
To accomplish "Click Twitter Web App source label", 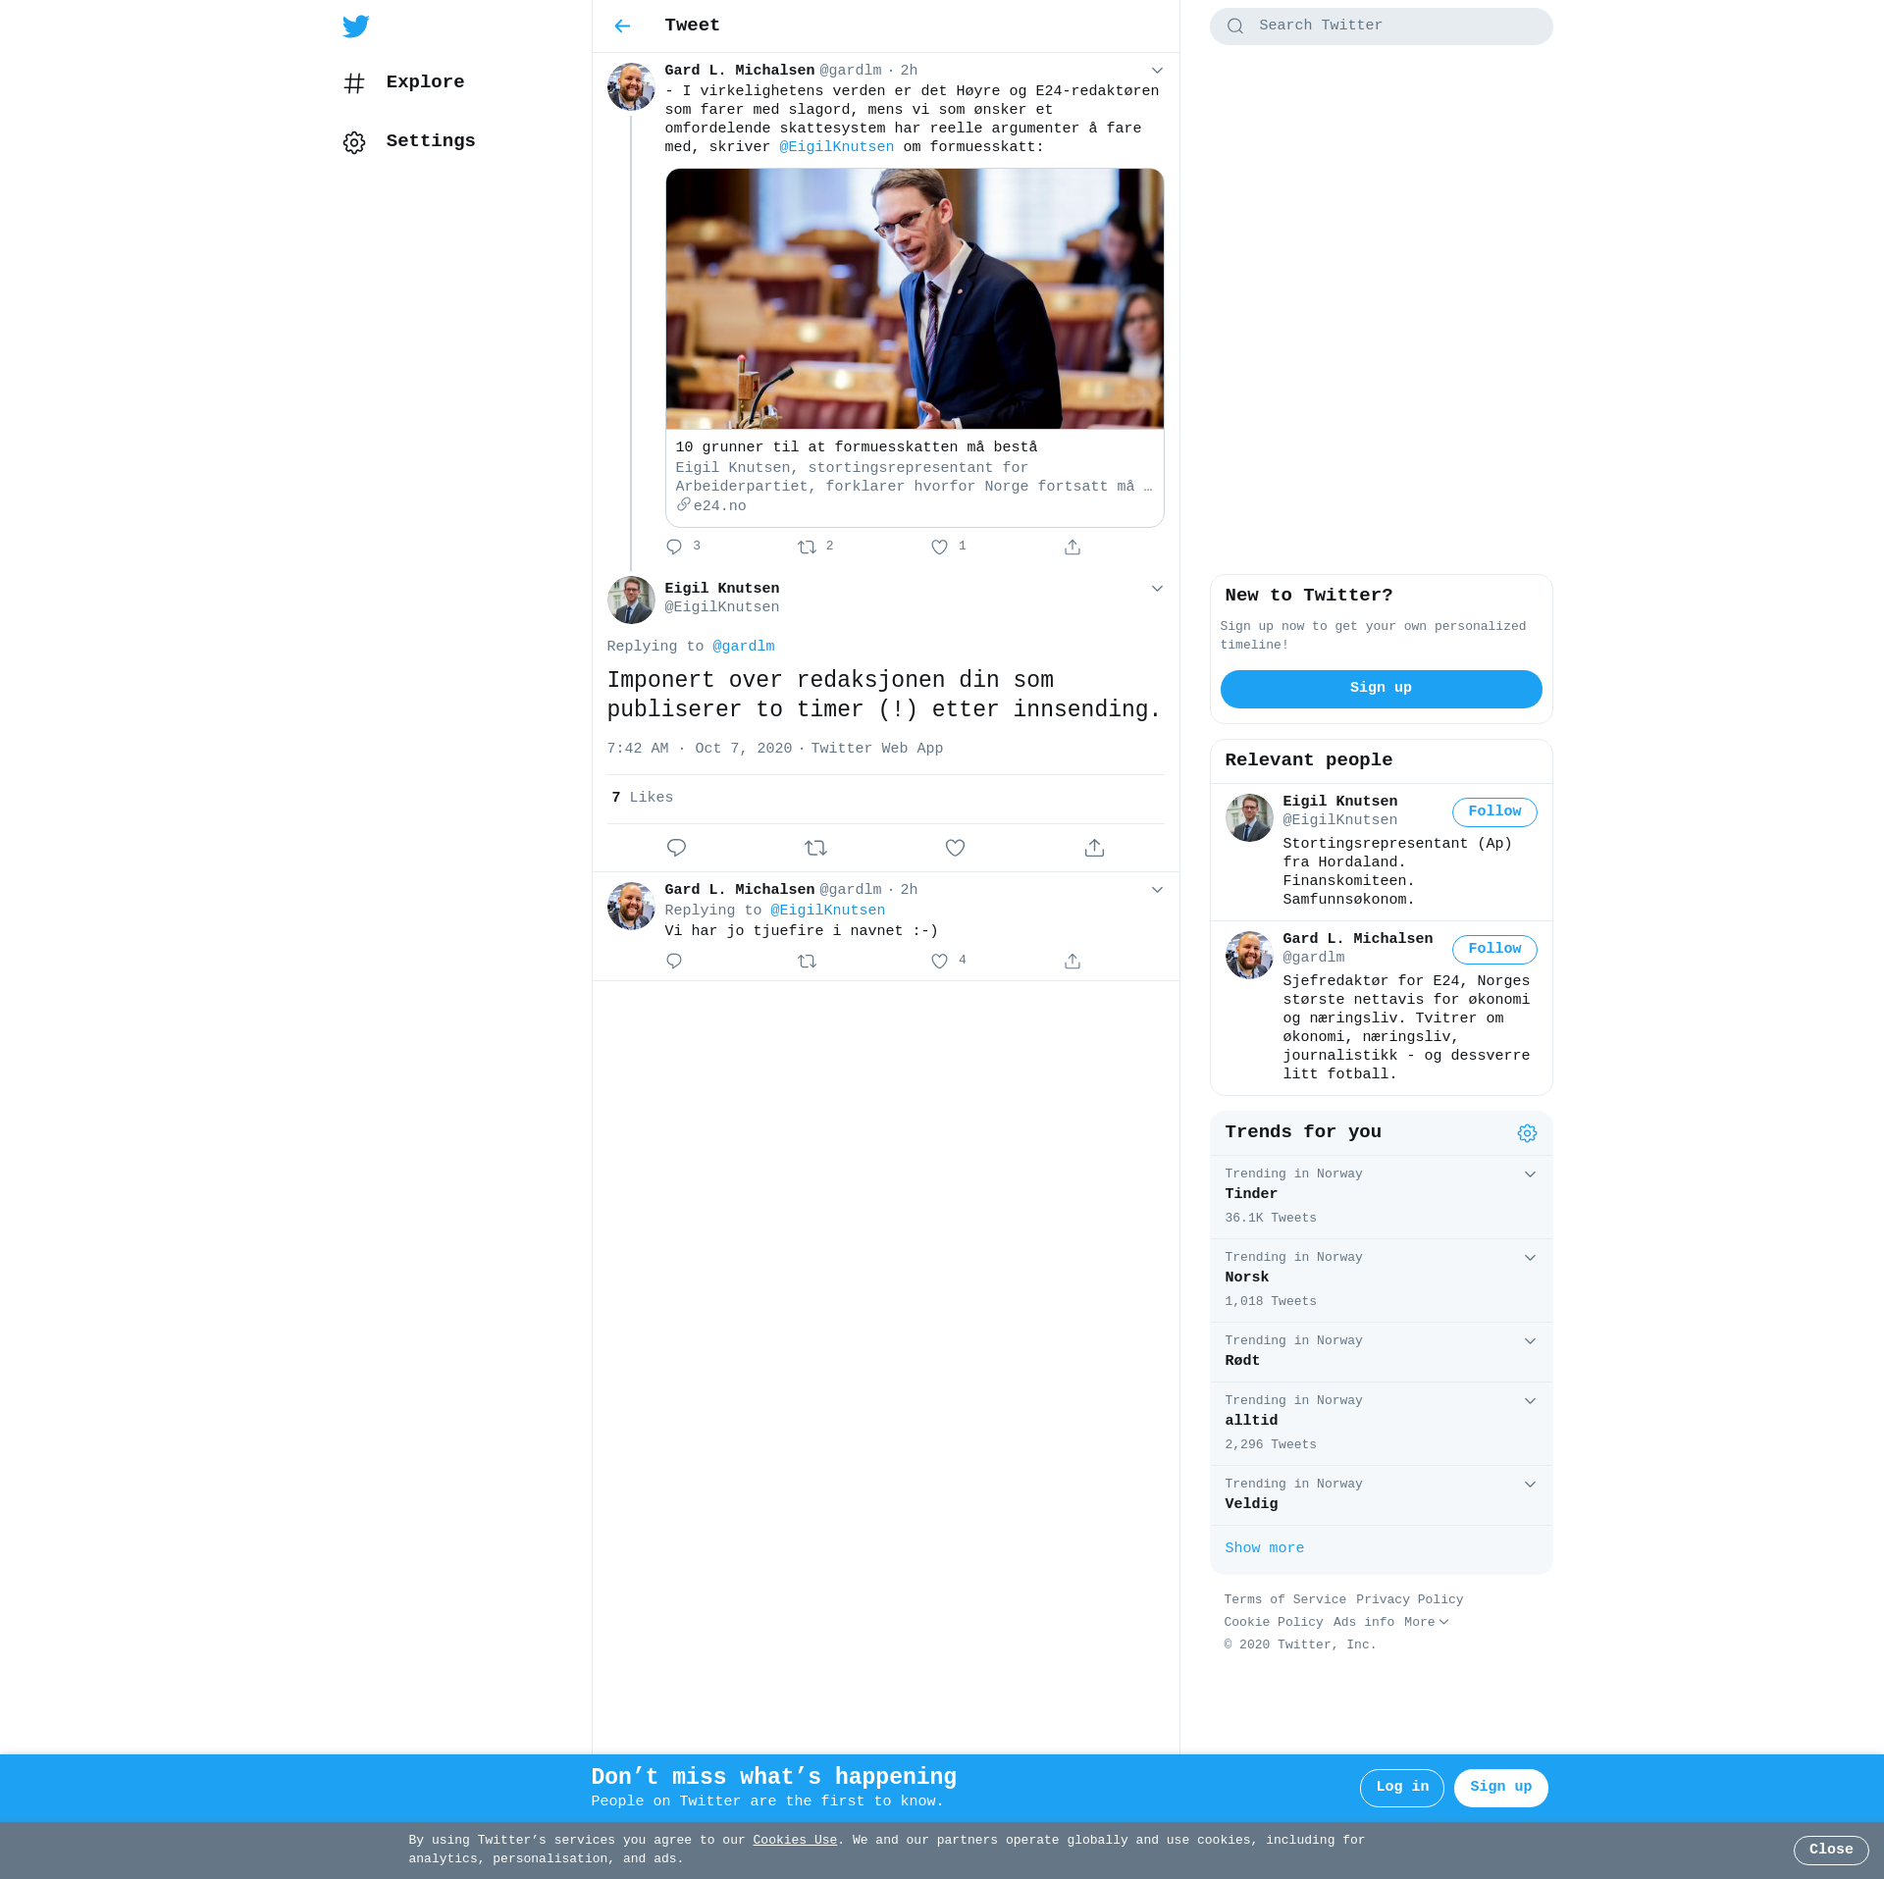I will coord(876,749).
